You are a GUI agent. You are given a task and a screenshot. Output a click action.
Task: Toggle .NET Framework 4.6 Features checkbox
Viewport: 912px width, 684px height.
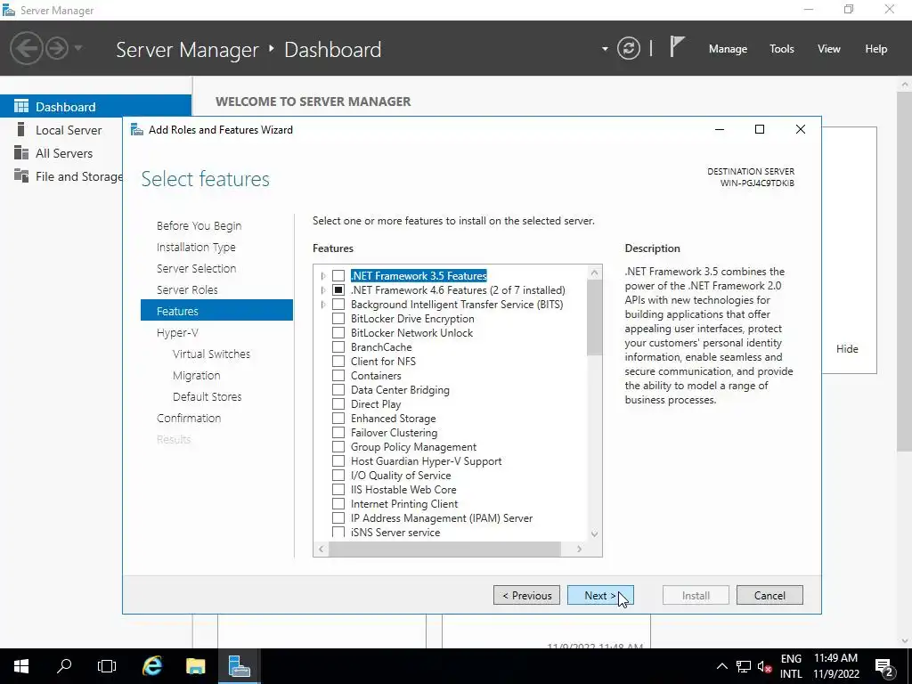[338, 289]
